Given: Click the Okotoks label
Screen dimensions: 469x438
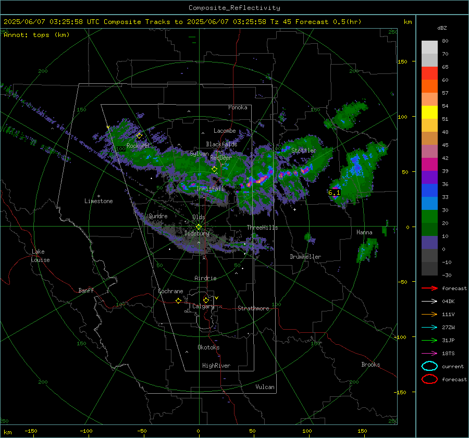Looking at the screenshot, I should pos(208,347).
